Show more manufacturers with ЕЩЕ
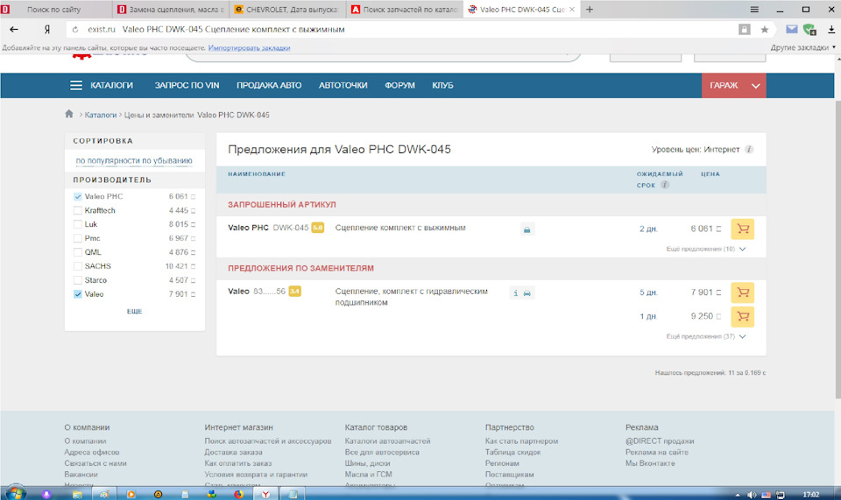841x500 pixels. pos(134,312)
